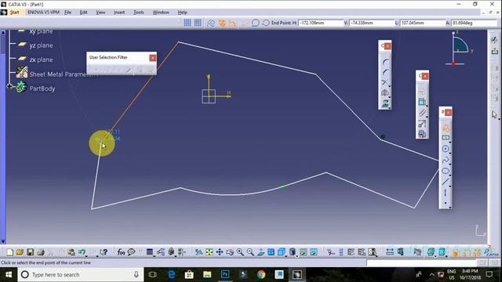This screenshot has height=282, width=502.
Task: Select the Spline sketch tool
Action: (x=446, y=160)
